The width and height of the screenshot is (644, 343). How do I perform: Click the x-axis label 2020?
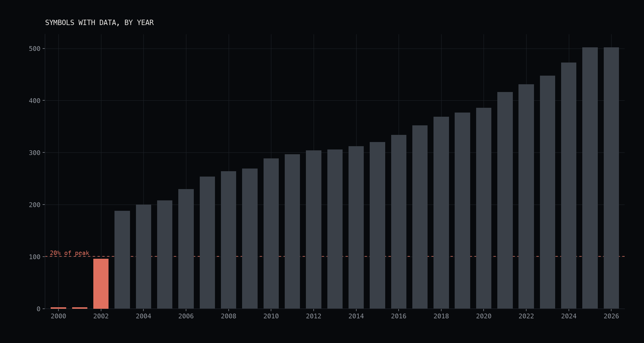coord(484,316)
